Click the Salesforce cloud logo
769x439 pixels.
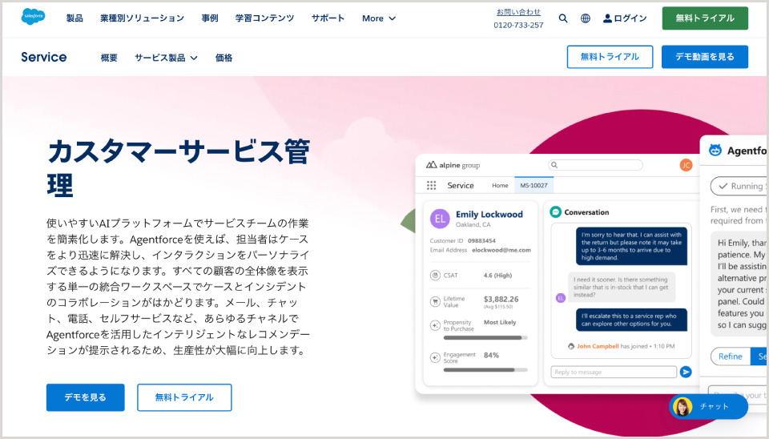(33, 17)
